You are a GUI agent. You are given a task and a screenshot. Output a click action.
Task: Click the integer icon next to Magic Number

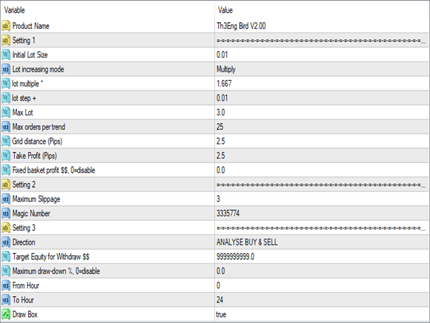[x=6, y=213]
